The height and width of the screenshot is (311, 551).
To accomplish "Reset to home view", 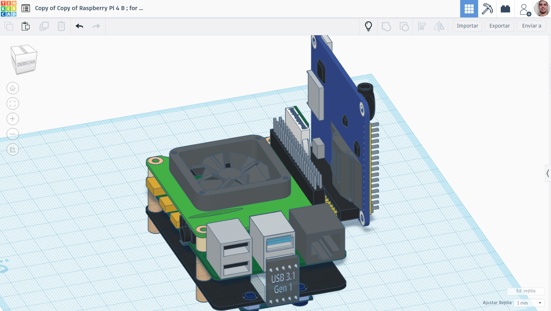I will click(13, 88).
